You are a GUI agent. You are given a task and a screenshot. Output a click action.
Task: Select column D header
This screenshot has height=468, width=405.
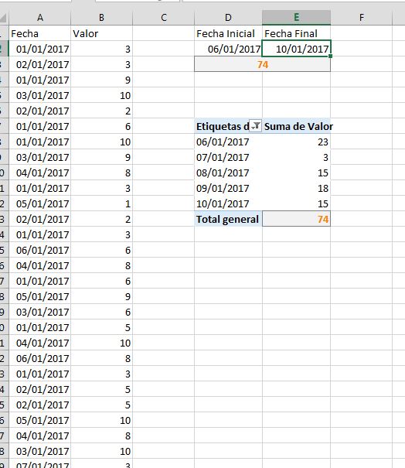point(228,18)
